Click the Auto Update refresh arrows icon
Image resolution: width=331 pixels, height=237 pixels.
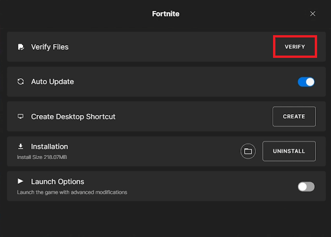pyautogui.click(x=20, y=81)
